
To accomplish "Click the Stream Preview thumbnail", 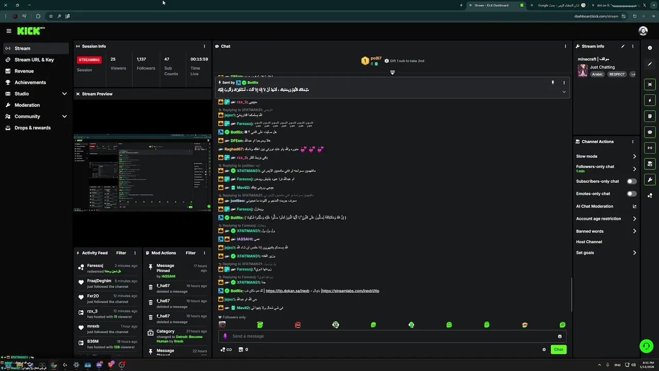I will (142, 173).
